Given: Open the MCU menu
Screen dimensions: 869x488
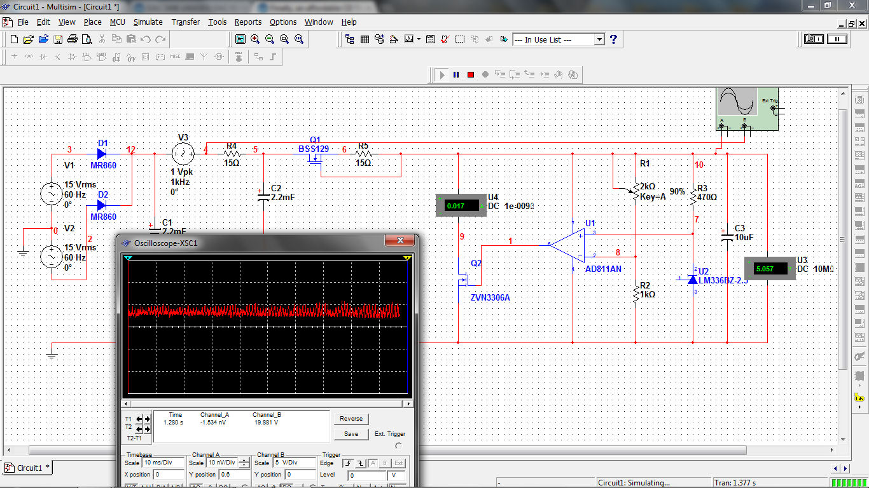Looking at the screenshot, I should 117,22.
